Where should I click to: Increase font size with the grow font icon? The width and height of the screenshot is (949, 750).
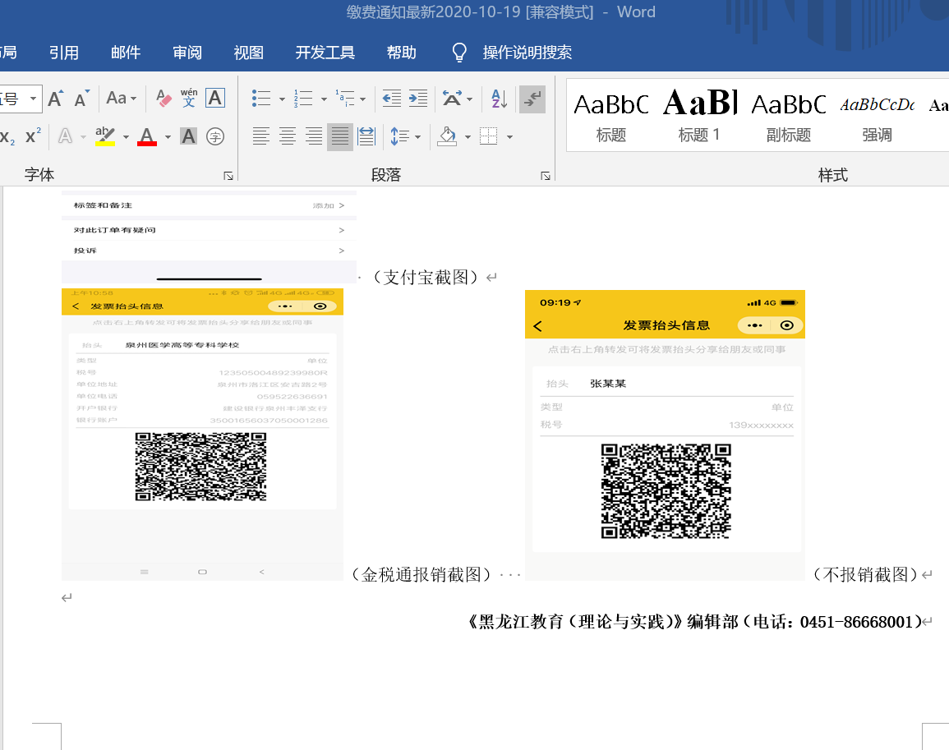pos(56,98)
